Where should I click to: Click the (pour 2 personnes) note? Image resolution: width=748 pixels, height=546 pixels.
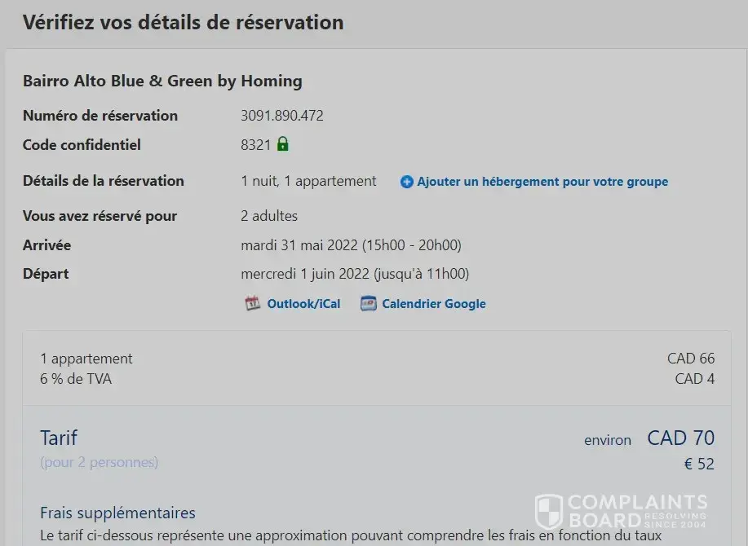(100, 462)
